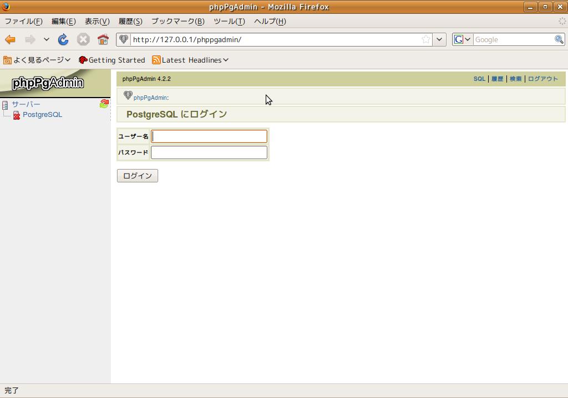The height and width of the screenshot is (398, 568).
Task: Open the 編集(E) menu
Action: (64, 22)
